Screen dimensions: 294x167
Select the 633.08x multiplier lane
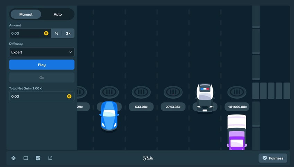(141, 107)
